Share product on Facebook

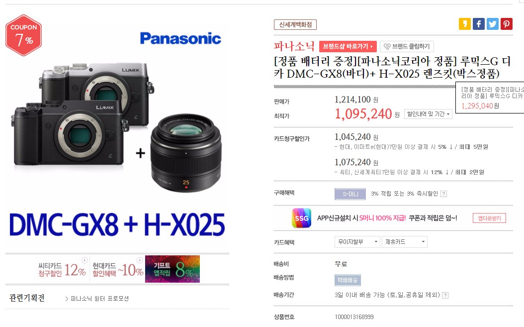coord(479,24)
